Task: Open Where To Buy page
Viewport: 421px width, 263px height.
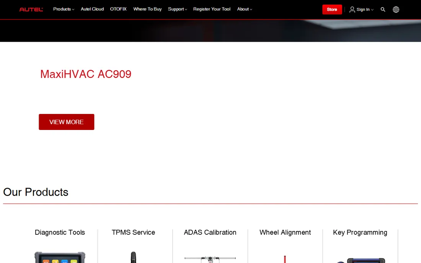Action: coord(147,9)
